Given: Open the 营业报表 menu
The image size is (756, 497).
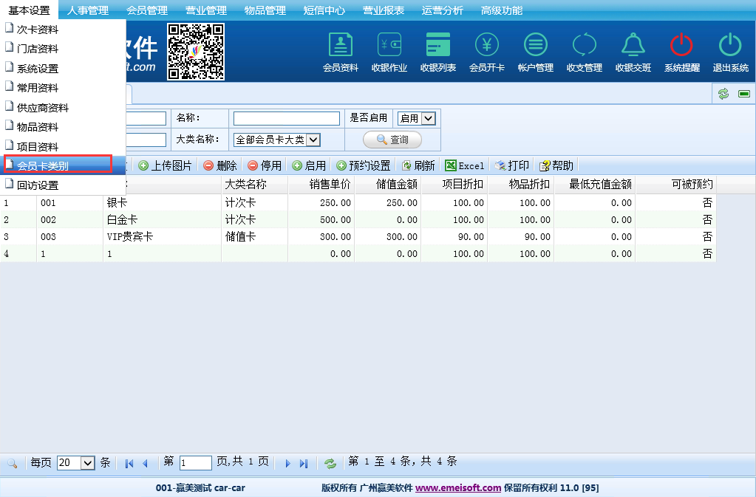Looking at the screenshot, I should (x=383, y=10).
